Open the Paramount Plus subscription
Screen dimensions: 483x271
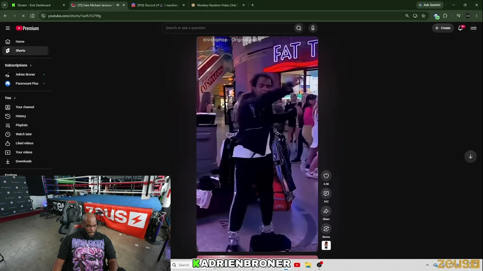click(x=25, y=84)
